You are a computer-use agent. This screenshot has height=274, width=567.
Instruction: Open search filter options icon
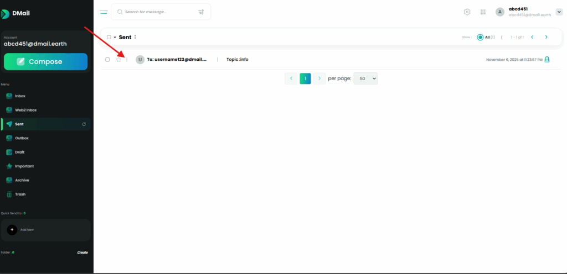click(x=201, y=12)
